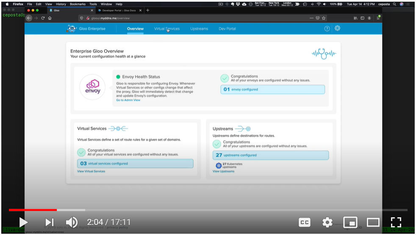Save page to Pocket icon
Screen dimensions: 416x235
coord(318,18)
